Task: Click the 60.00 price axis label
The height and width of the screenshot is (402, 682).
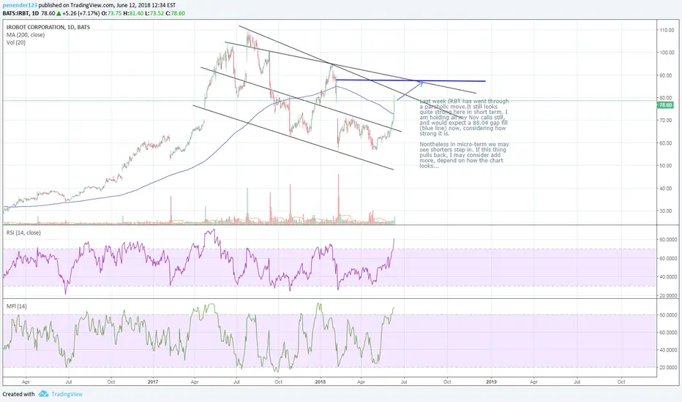Action: click(667, 143)
